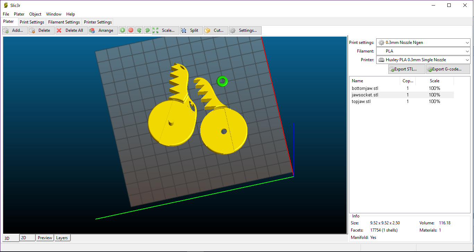Select the 3D view tab
474x252 pixels.
click(10, 238)
